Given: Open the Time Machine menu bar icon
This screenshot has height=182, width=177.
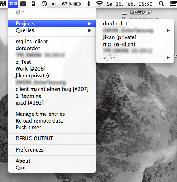Looking at the screenshot, I should [44, 4].
